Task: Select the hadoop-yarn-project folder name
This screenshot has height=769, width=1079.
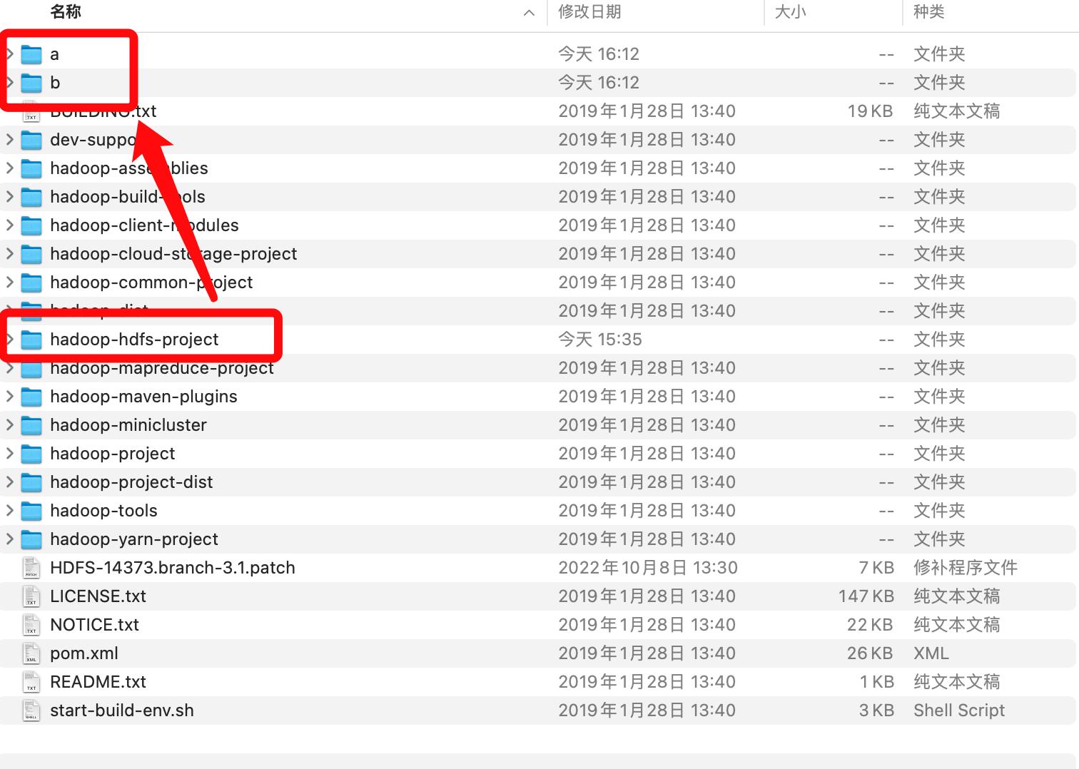Action: [x=134, y=539]
